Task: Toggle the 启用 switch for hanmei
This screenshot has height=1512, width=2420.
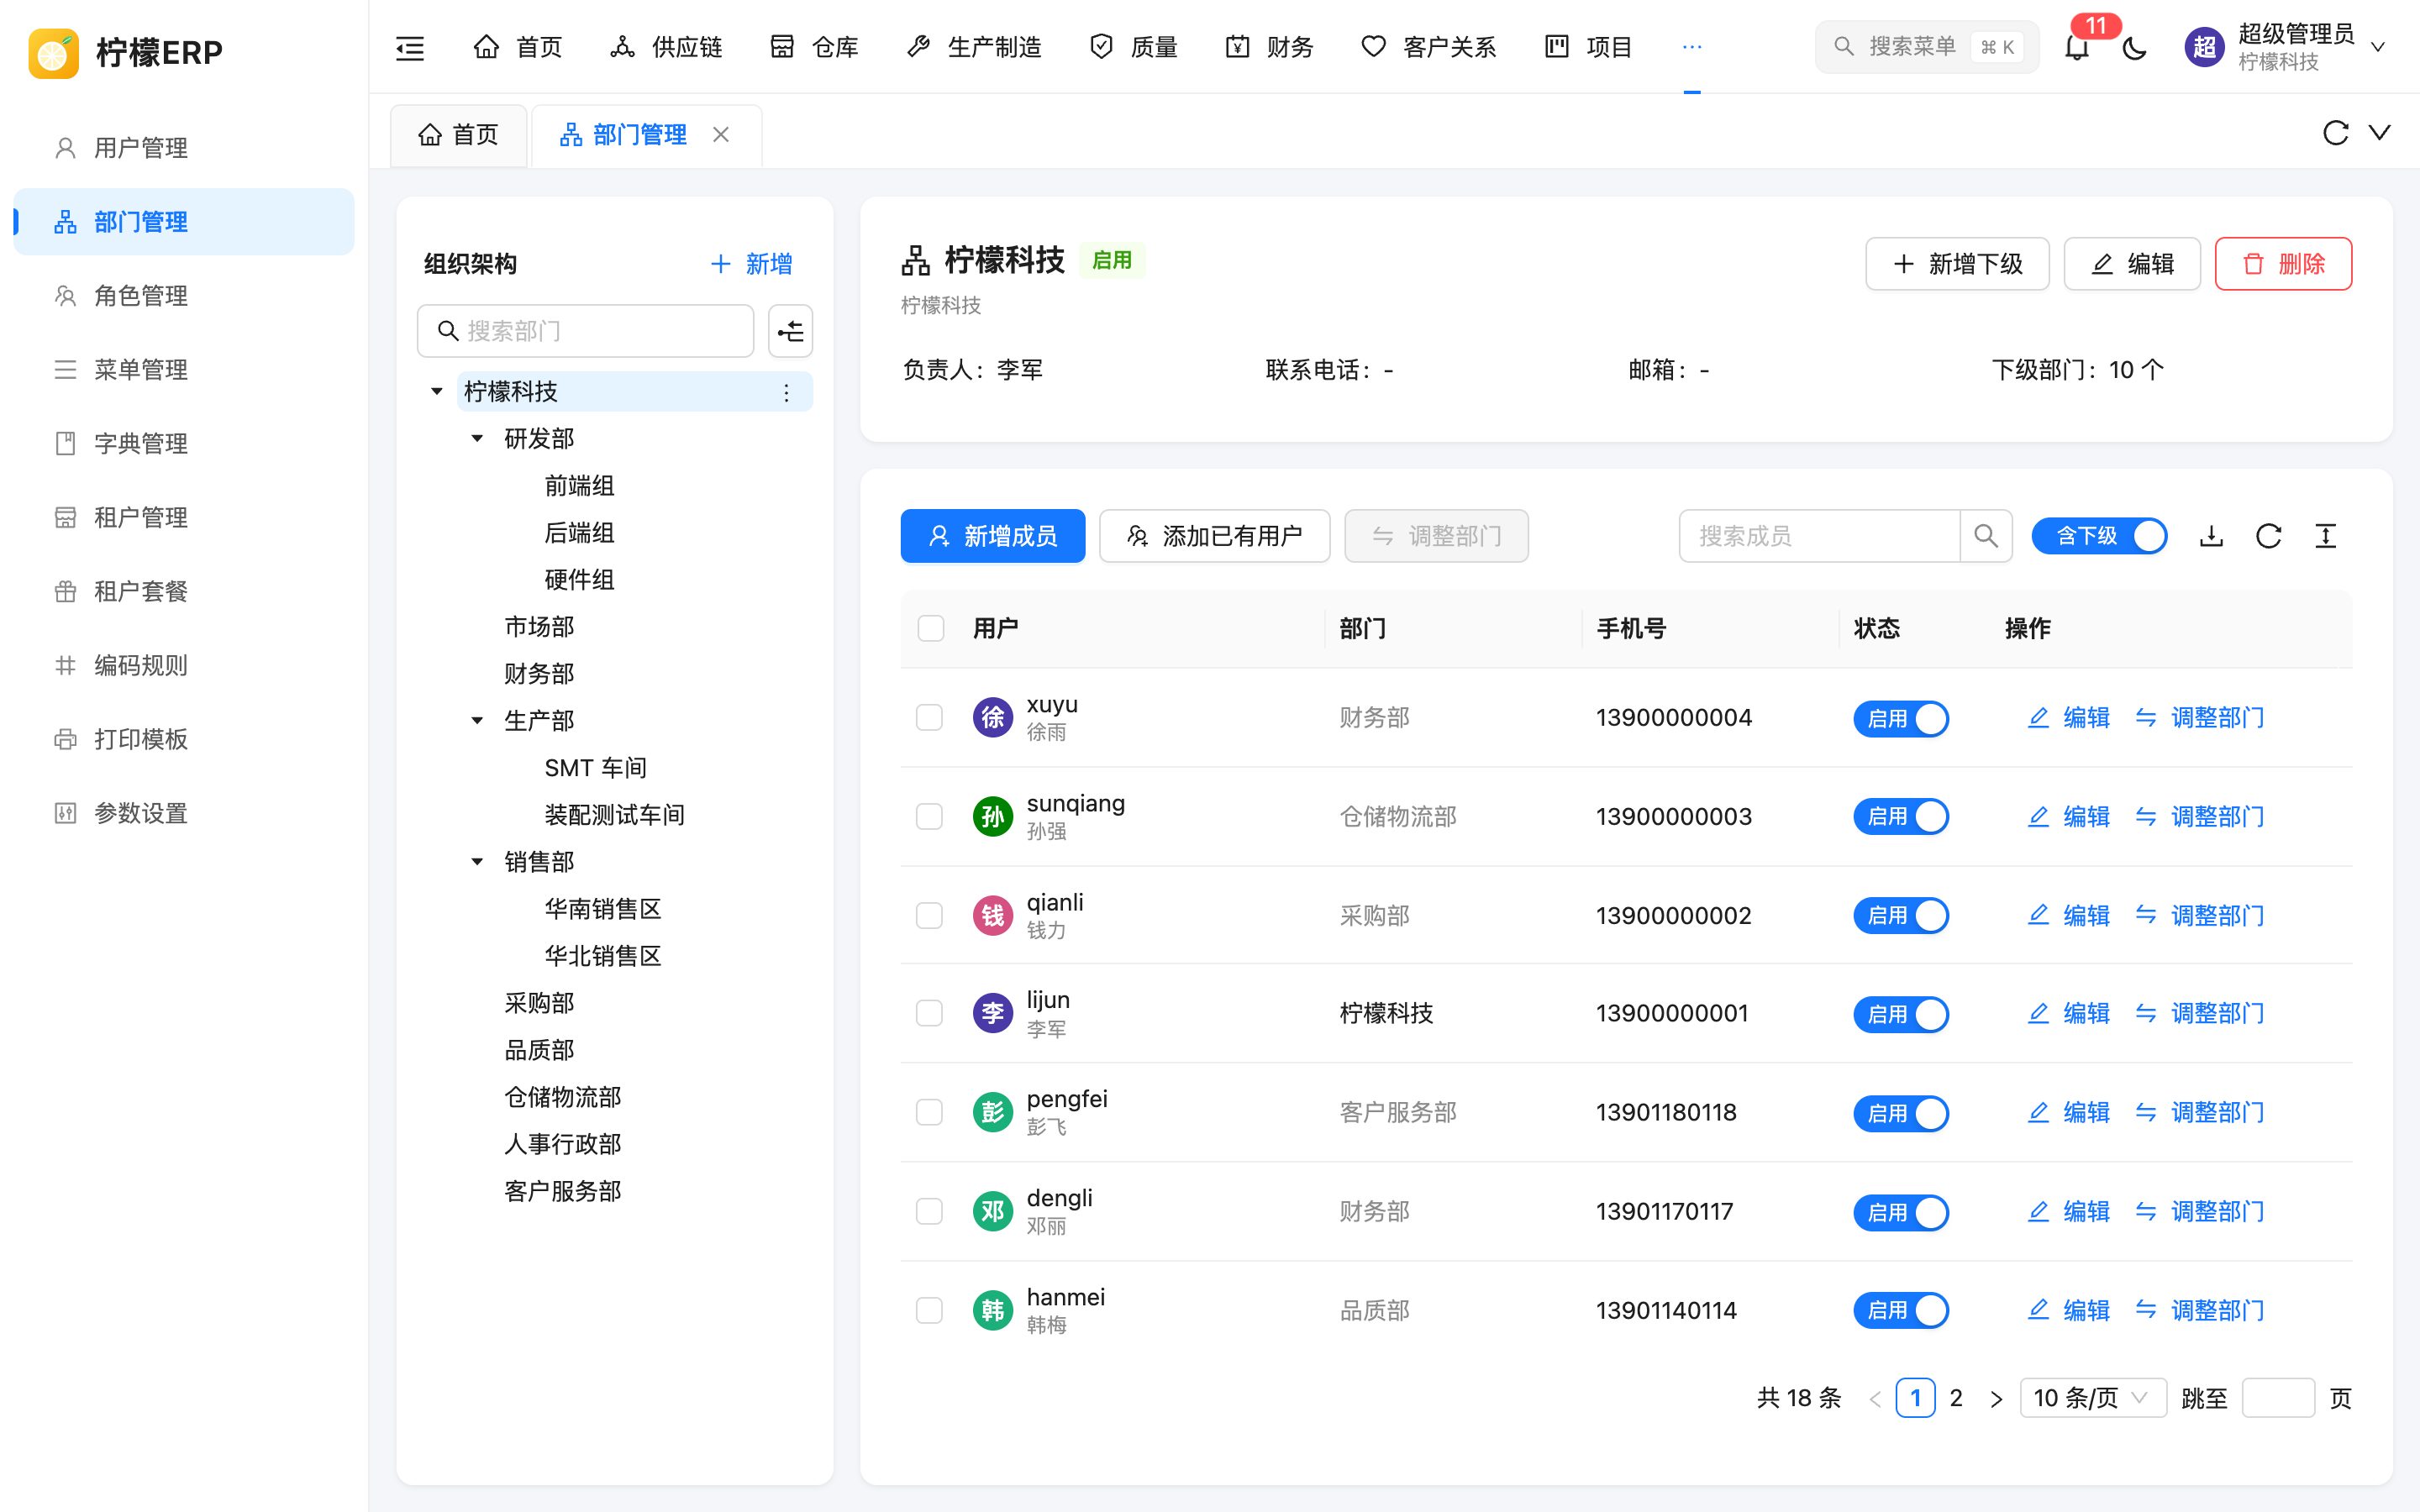Action: coord(1901,1310)
